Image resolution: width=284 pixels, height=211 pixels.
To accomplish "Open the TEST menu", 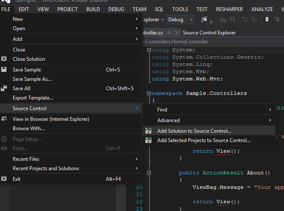I will 202,9.
